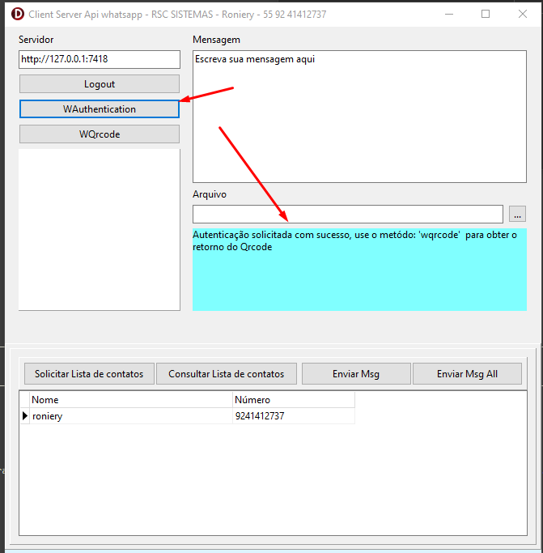Click the Nome column header
The height and width of the screenshot is (553, 543).
tap(129, 400)
